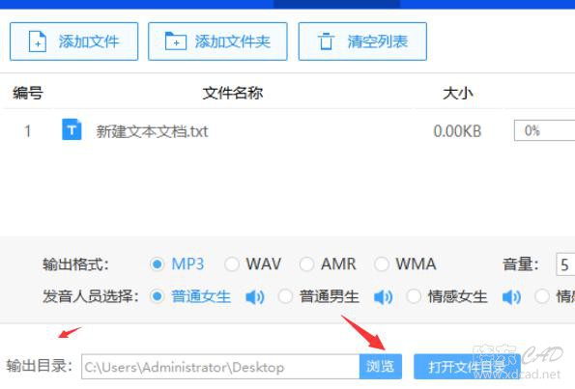Open the 音量 volume dropdown
The image size is (575, 389).
(x=565, y=264)
